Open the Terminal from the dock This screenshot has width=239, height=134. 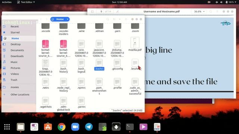tap(130, 127)
